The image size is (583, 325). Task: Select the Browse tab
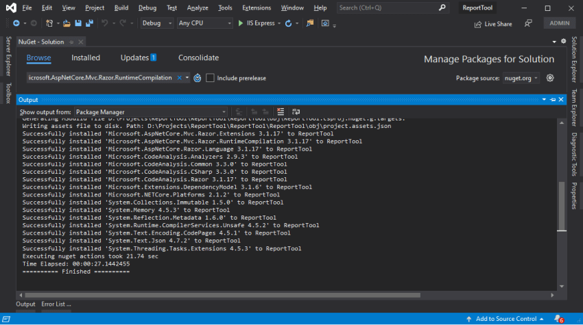[38, 57]
